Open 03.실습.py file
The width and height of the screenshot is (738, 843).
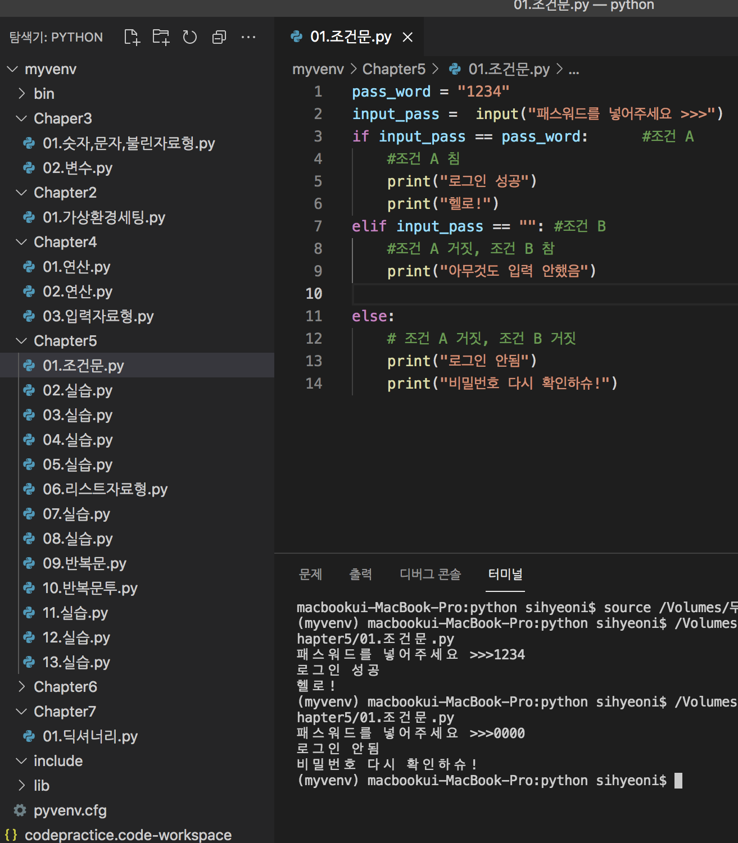tap(137, 415)
